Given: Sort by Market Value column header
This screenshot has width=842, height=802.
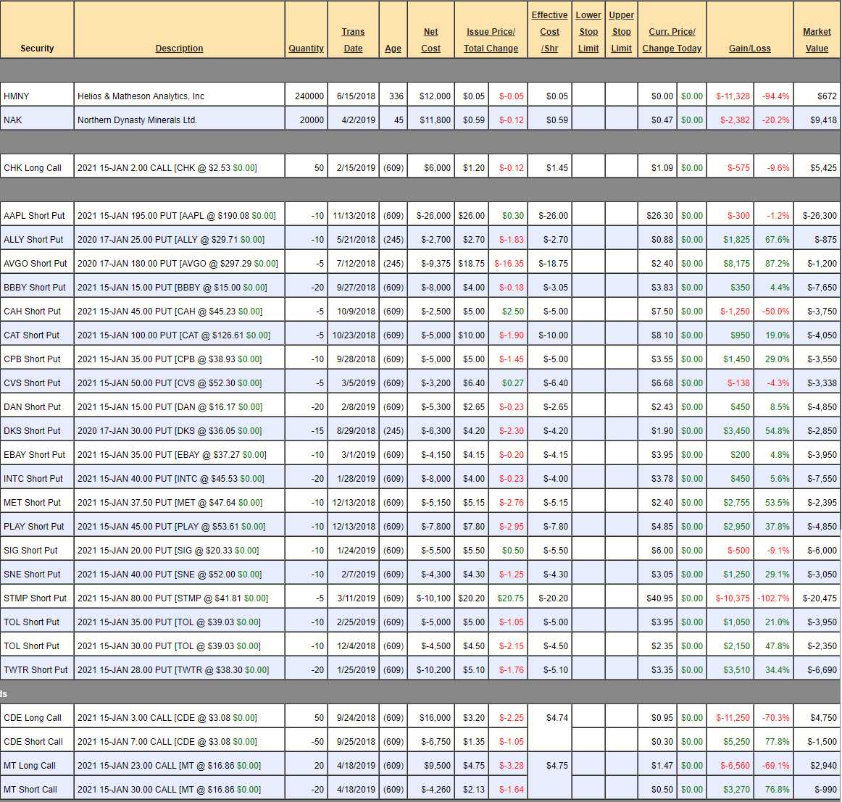Looking at the screenshot, I should pyautogui.click(x=817, y=40).
